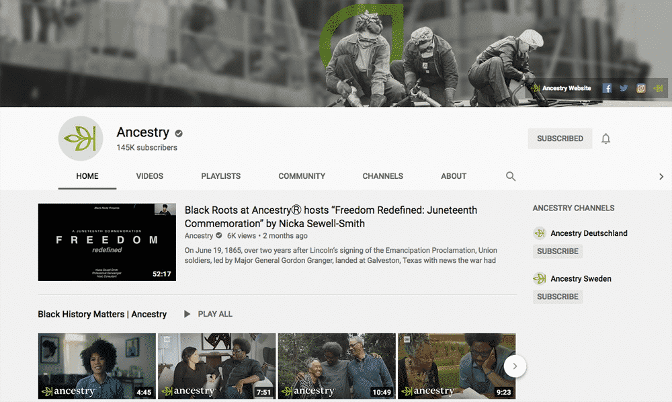Open the Freedom Redefined video title
672x402 pixels.
pos(331,216)
